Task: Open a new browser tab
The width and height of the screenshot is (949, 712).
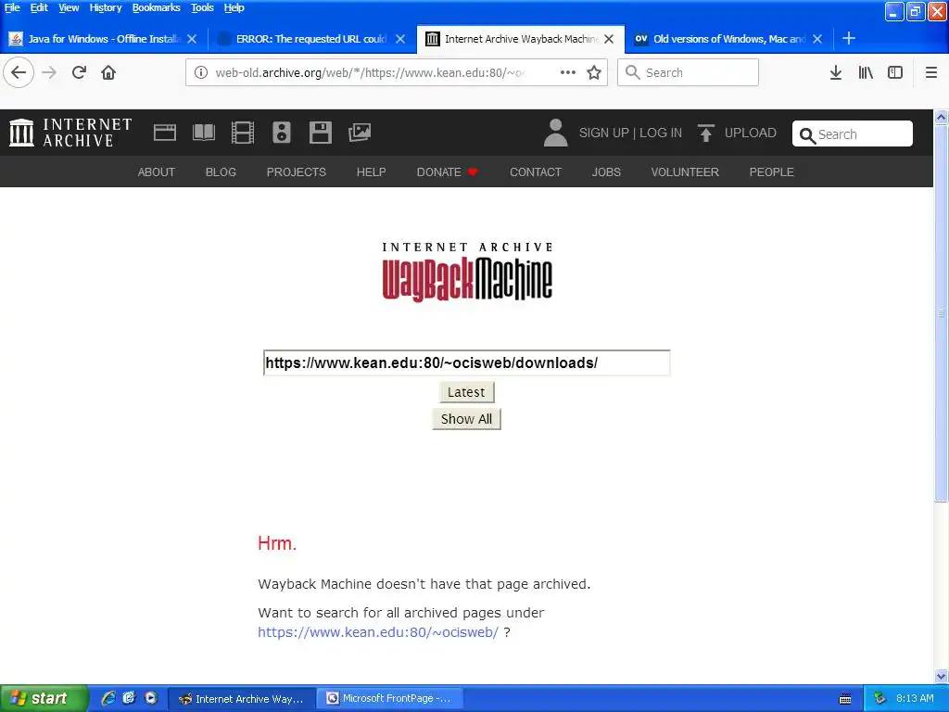Action: point(849,39)
